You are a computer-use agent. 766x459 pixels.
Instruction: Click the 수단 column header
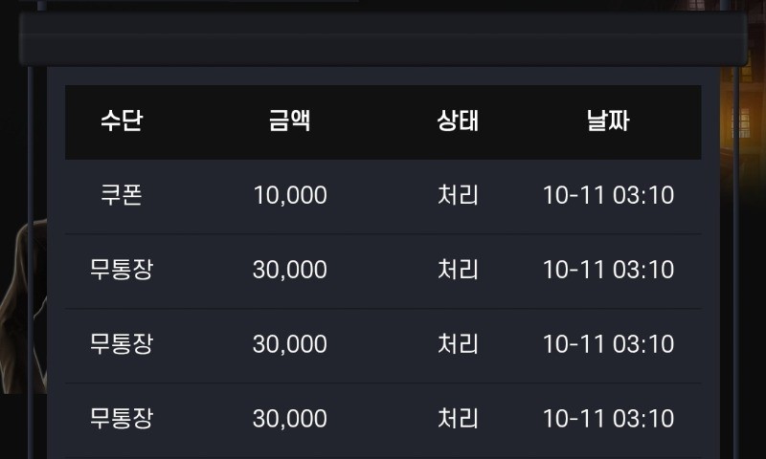point(122,121)
